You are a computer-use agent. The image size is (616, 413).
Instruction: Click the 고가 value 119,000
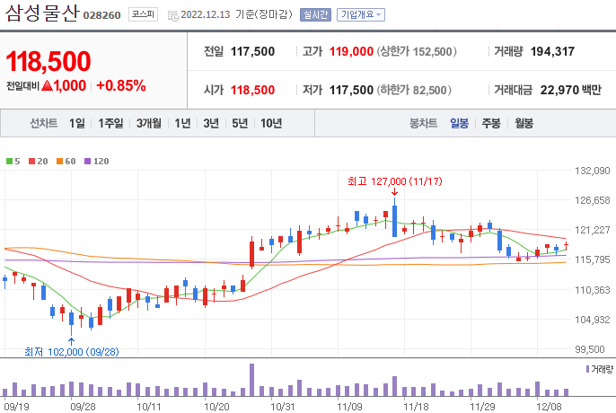[x=351, y=51]
